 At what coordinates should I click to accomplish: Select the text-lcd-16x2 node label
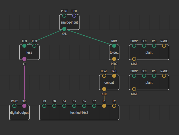pyautogui.click(x=79, y=113)
